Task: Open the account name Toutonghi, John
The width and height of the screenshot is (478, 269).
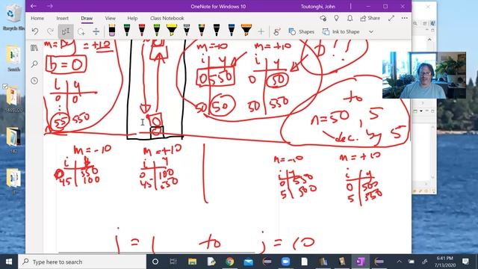Action: tap(317, 7)
